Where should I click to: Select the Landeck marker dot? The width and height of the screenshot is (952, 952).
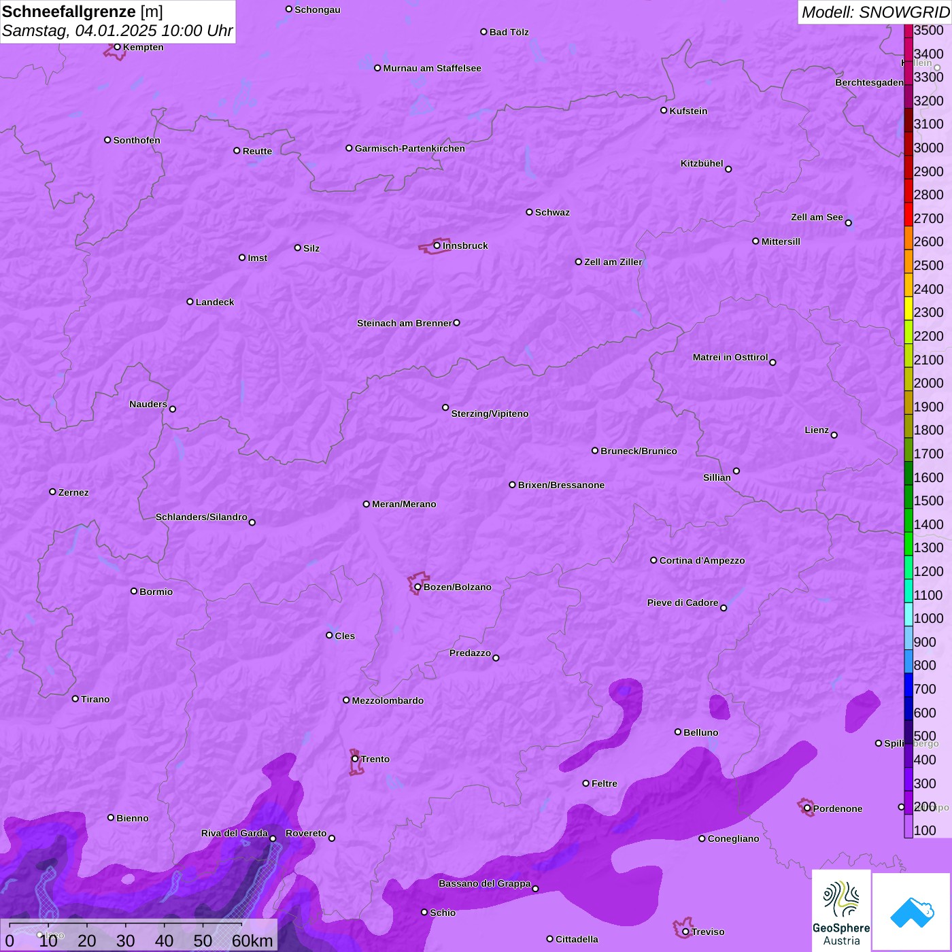click(190, 301)
